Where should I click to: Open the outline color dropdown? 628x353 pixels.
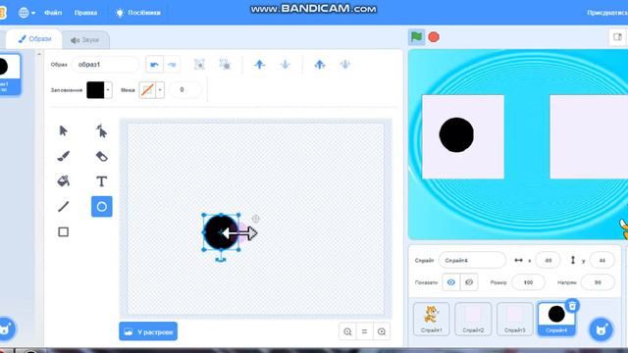160,90
